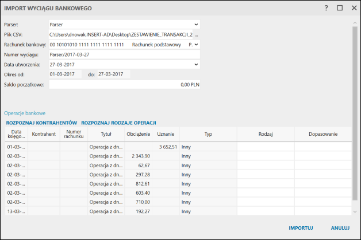
Task: Click the Tytuł column header
Action: (106, 134)
